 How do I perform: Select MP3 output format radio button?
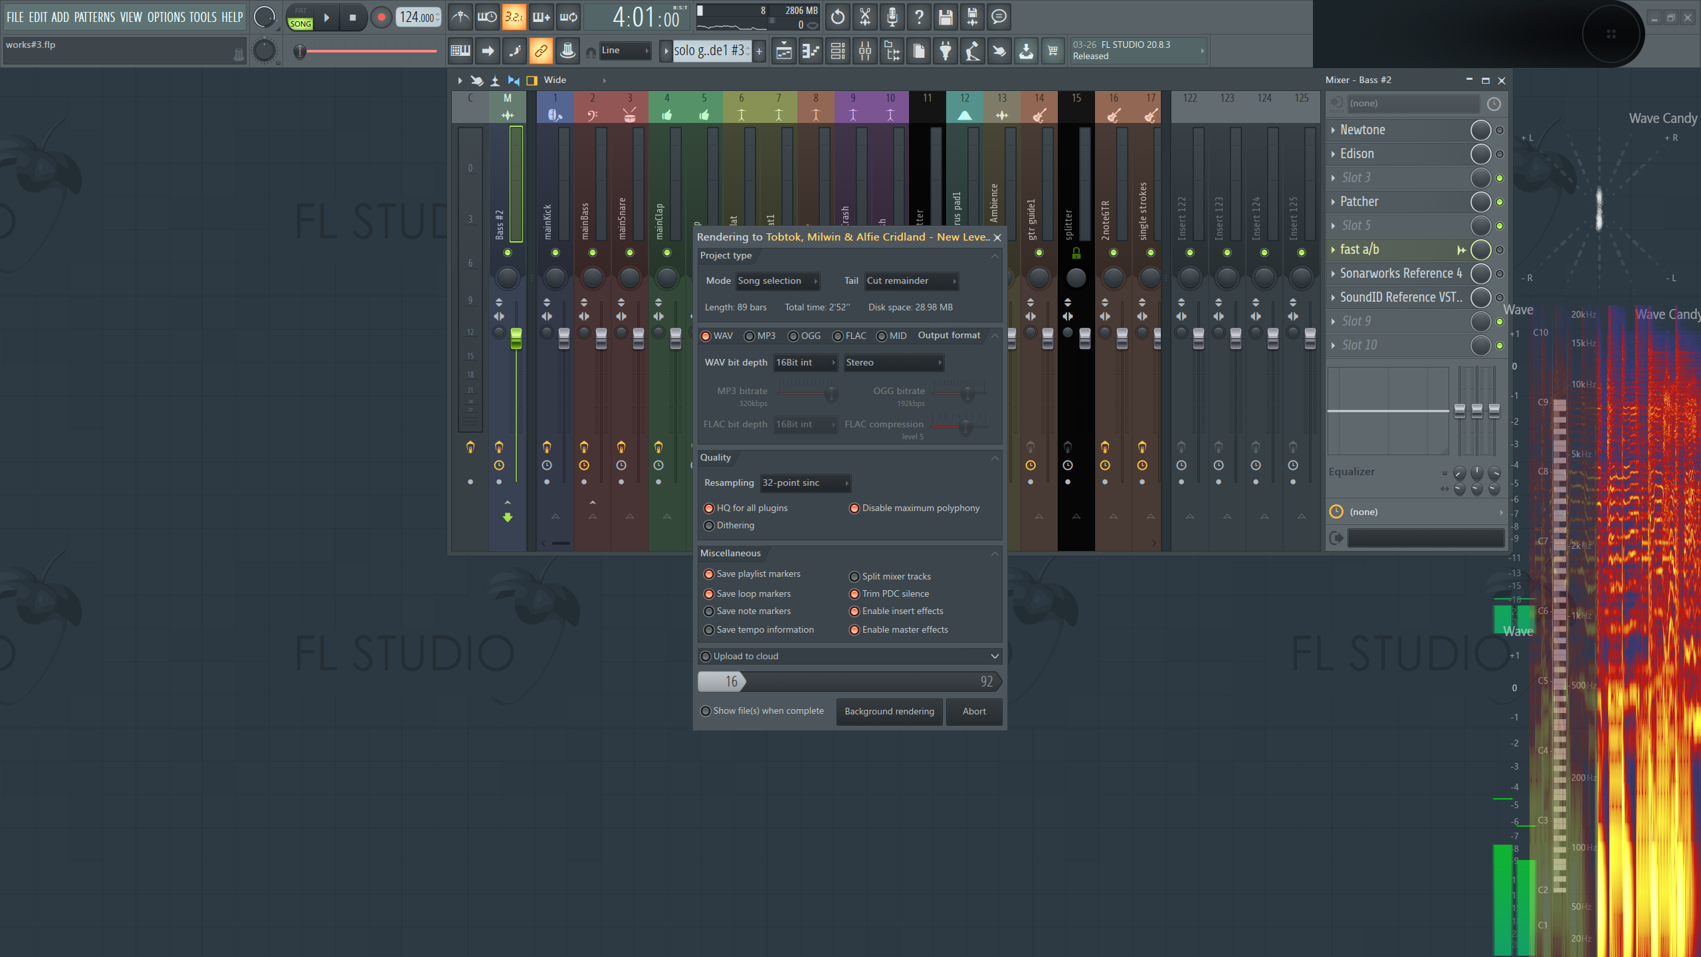point(750,336)
